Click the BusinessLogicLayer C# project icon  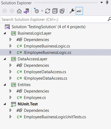point(14,33)
